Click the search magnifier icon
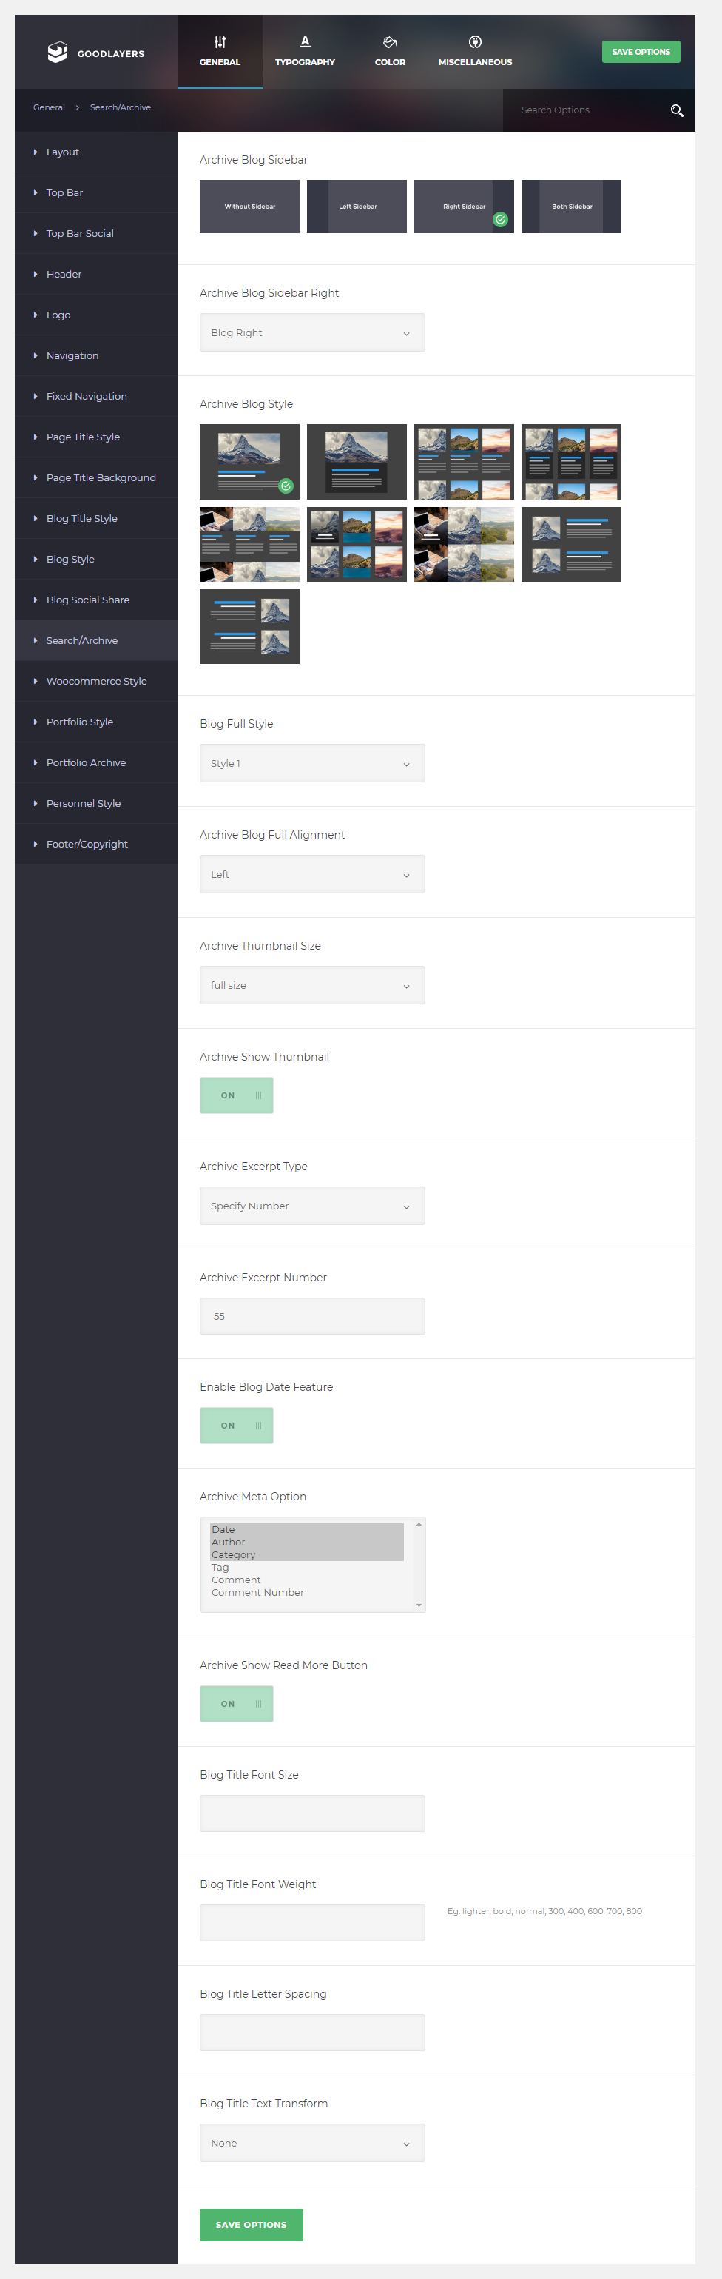Screen dimensions: 722x2279 point(677,110)
